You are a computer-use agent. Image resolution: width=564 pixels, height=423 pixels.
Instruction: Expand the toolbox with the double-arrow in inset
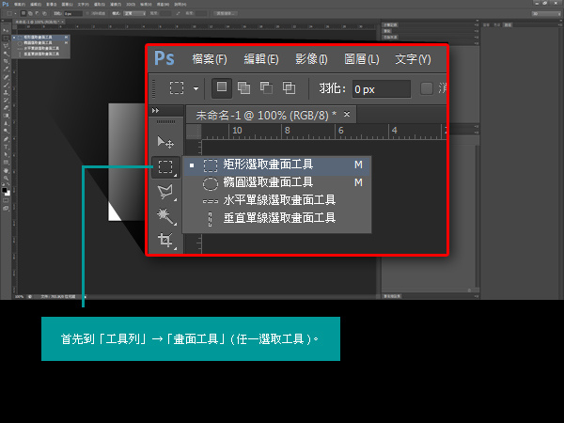click(x=155, y=111)
